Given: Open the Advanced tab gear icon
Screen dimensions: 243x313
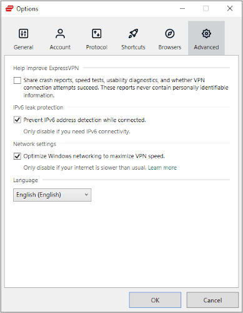Looking at the screenshot, I should (206, 34).
